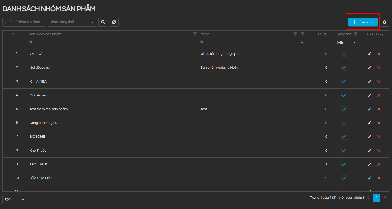This screenshot has height=209, width=392.
Task: Expand the (All) status filter dropdown
Action: click(346, 43)
